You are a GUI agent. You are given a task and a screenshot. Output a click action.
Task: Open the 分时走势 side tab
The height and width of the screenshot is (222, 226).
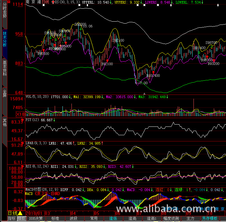4,15
